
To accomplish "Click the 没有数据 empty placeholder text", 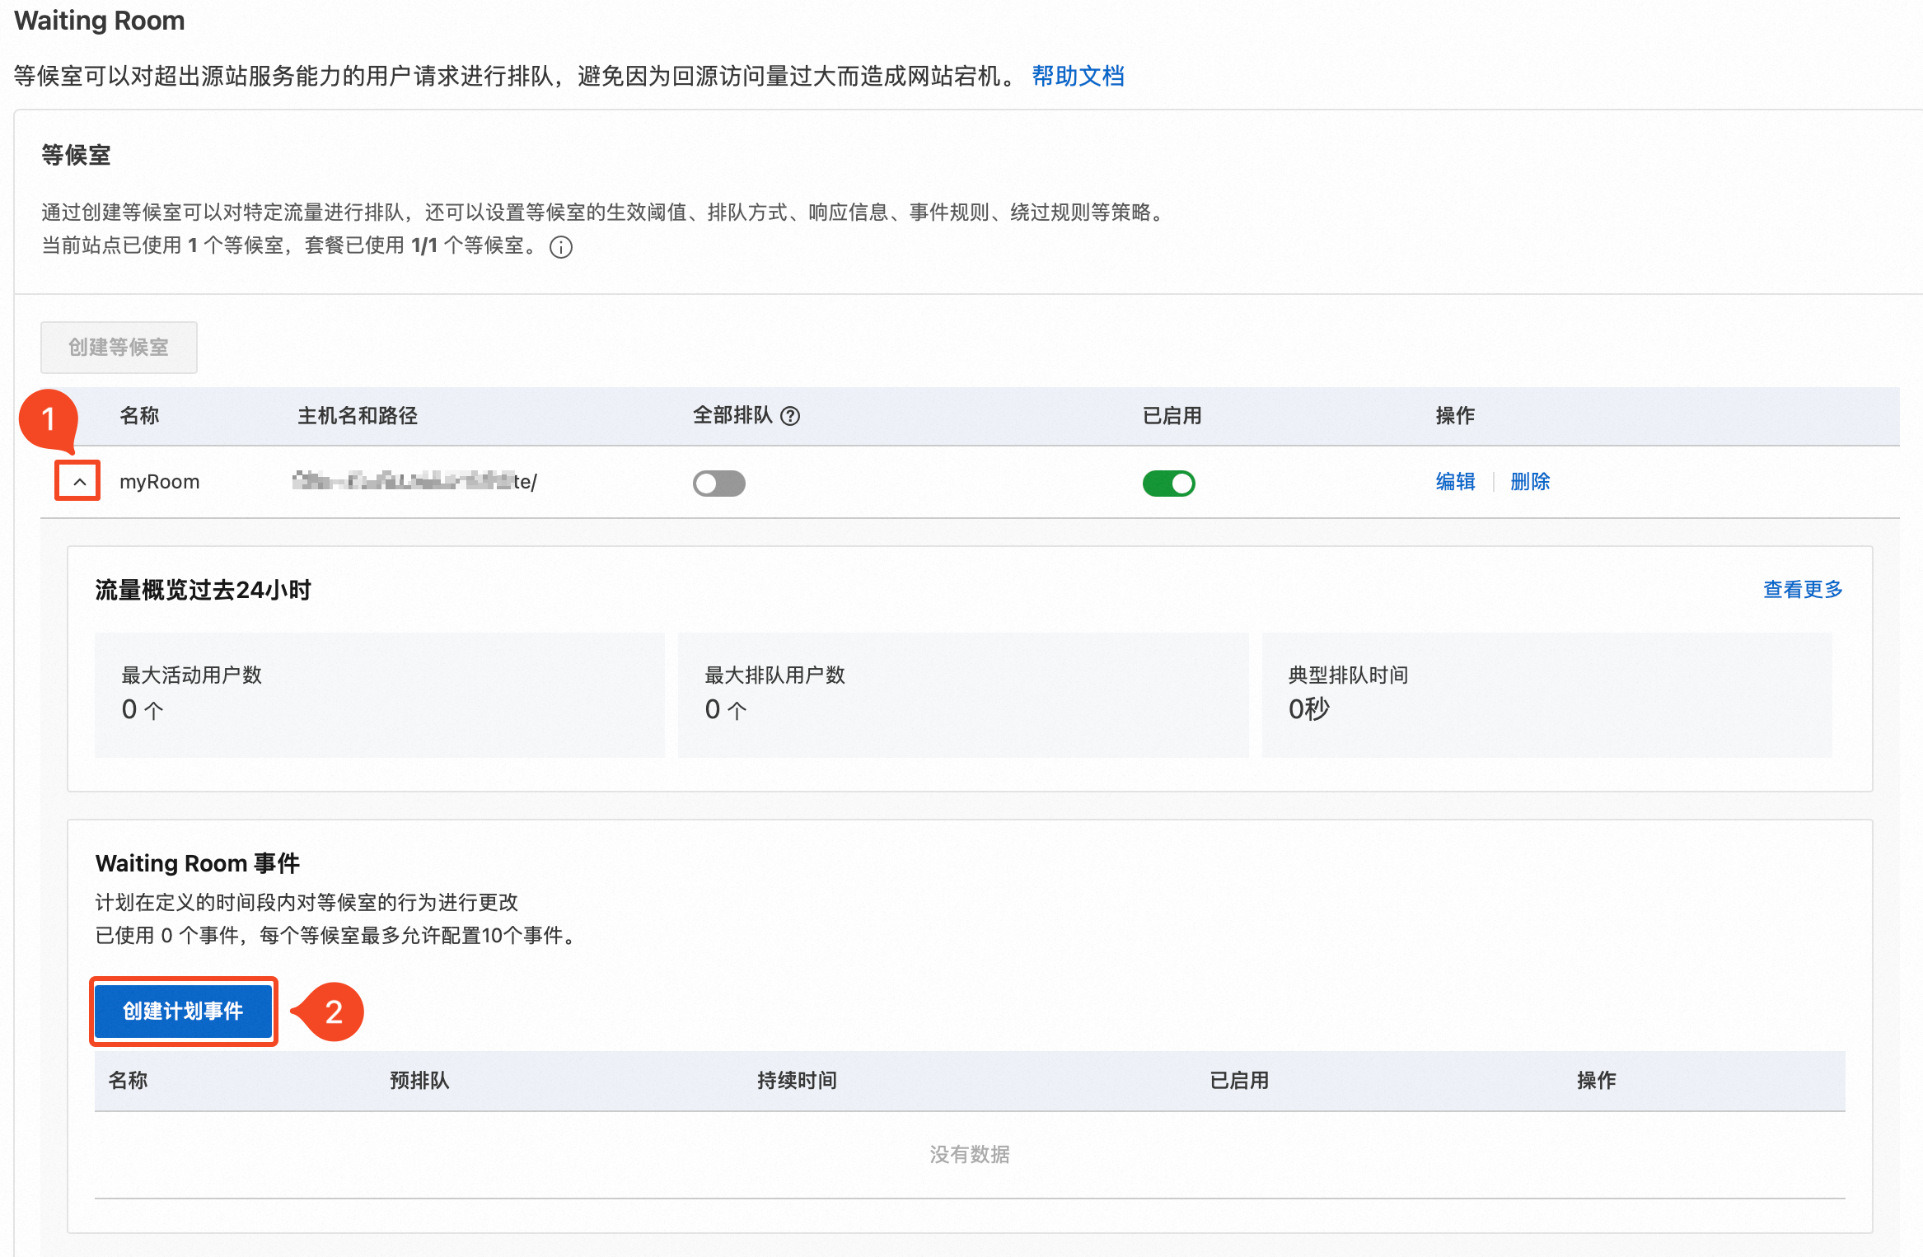I will click(x=970, y=1155).
